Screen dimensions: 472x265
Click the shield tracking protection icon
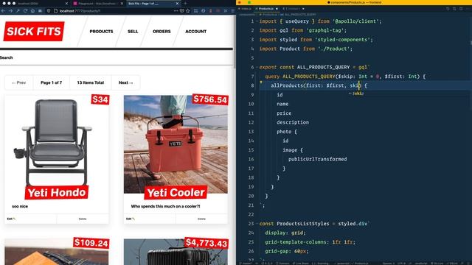tap(49, 11)
